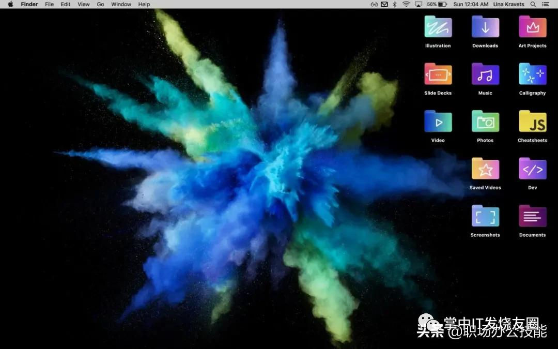Screen dimensions: 558x349
Task: Select the Slide Decks folder
Action: [x=438, y=74]
